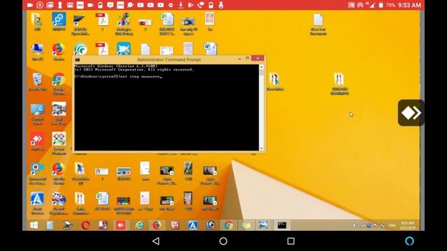Select the blue chain-link shortcut on desktop
This screenshot has height=251, width=447.
[59, 22]
